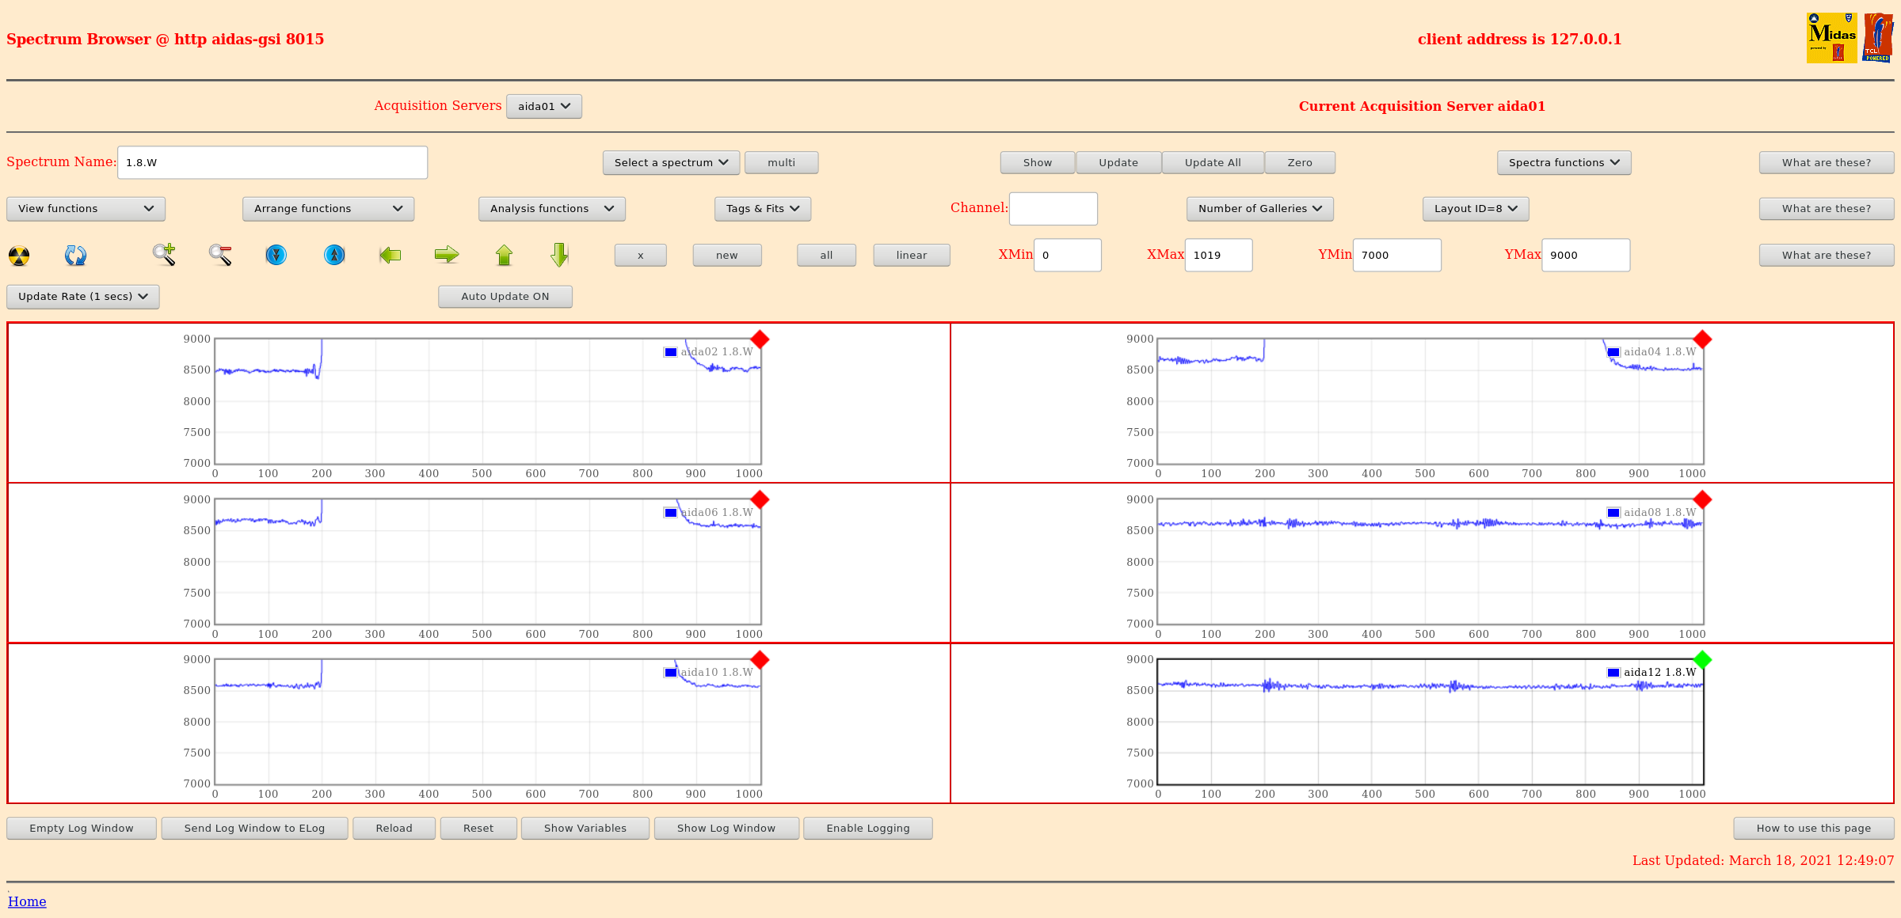Expand the Select a spectrum dropdown
Screen dimensions: 1901x918
click(x=671, y=163)
